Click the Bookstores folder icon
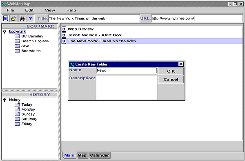 click(17, 51)
